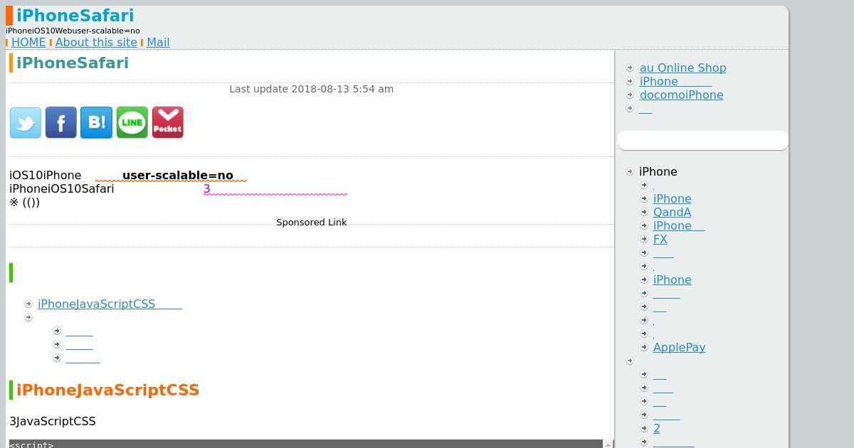This screenshot has width=854, height=448.
Task: Click the orange iPhoneJavaScriptCSS section heading
Action: (107, 390)
